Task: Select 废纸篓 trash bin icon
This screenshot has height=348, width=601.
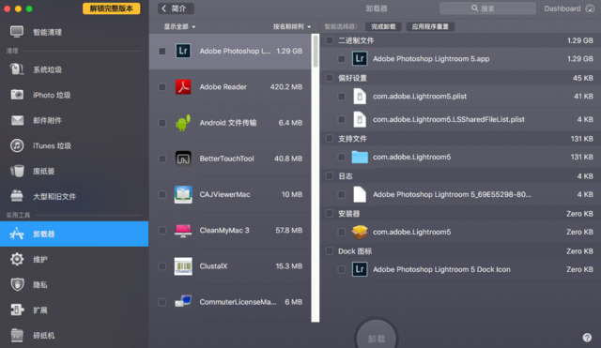Action: click(17, 171)
